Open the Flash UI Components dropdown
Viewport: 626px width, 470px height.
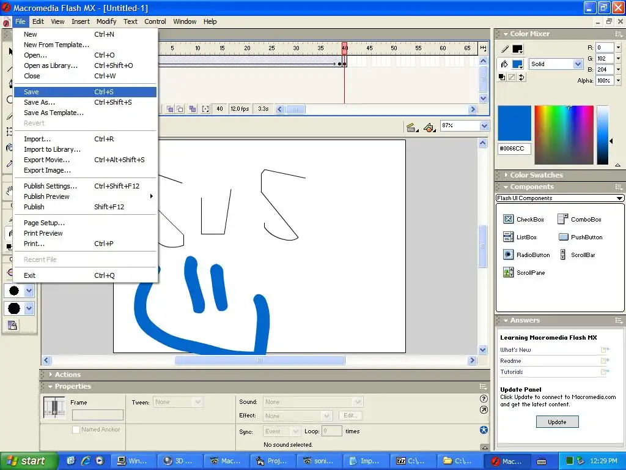(x=619, y=198)
